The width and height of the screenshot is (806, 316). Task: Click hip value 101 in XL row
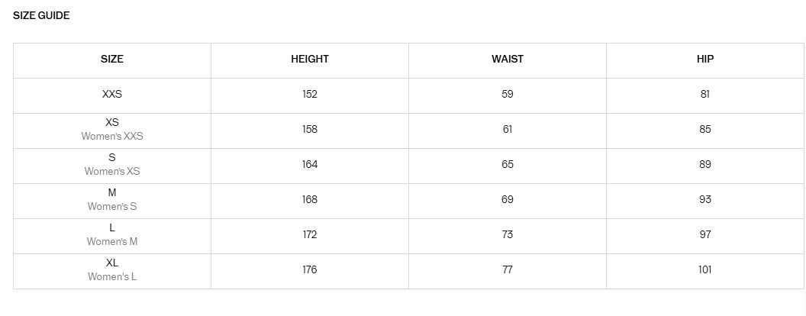click(705, 270)
